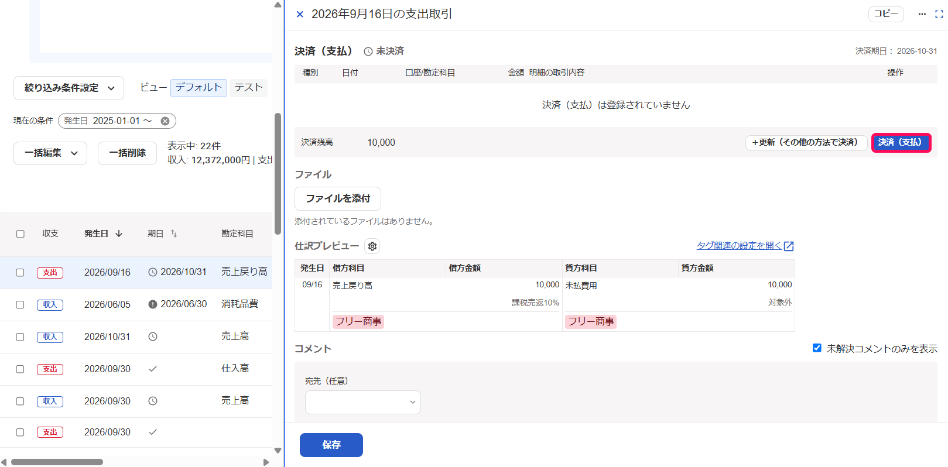This screenshot has width=948, height=467.
Task: Close the transaction detail panel with X
Action: click(x=300, y=14)
